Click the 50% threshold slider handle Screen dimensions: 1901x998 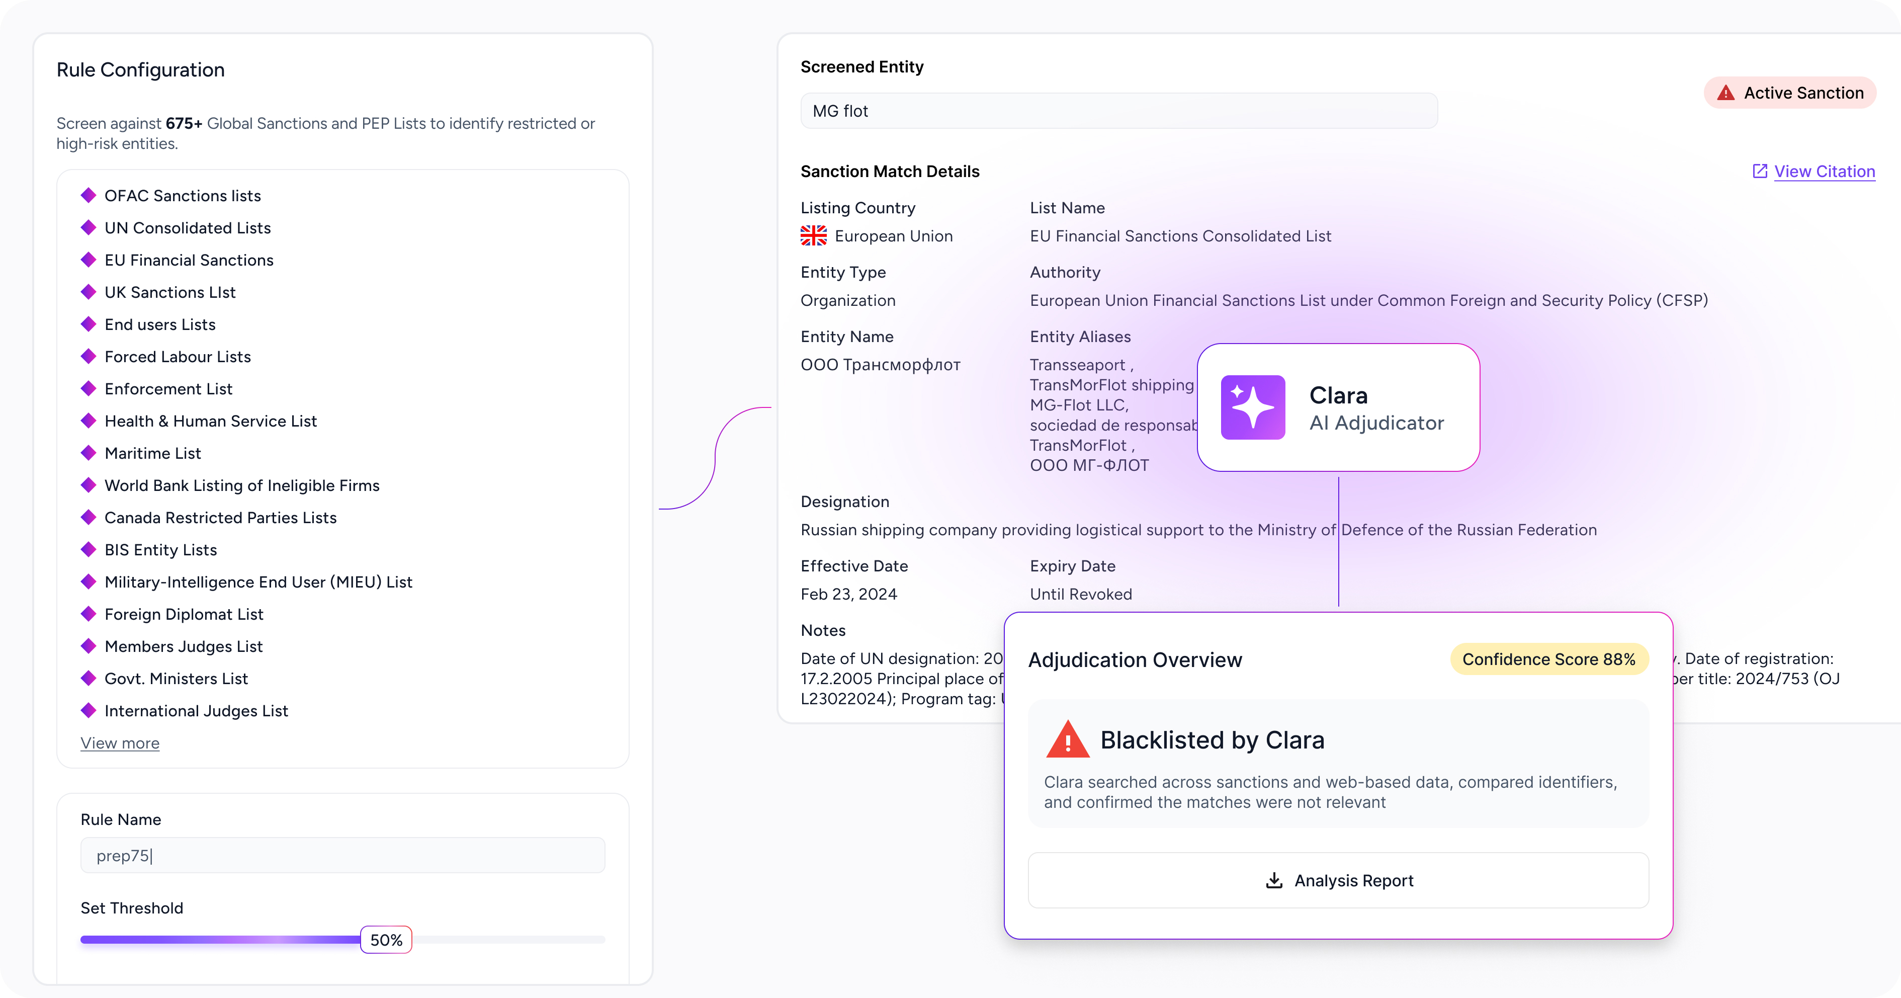[386, 940]
